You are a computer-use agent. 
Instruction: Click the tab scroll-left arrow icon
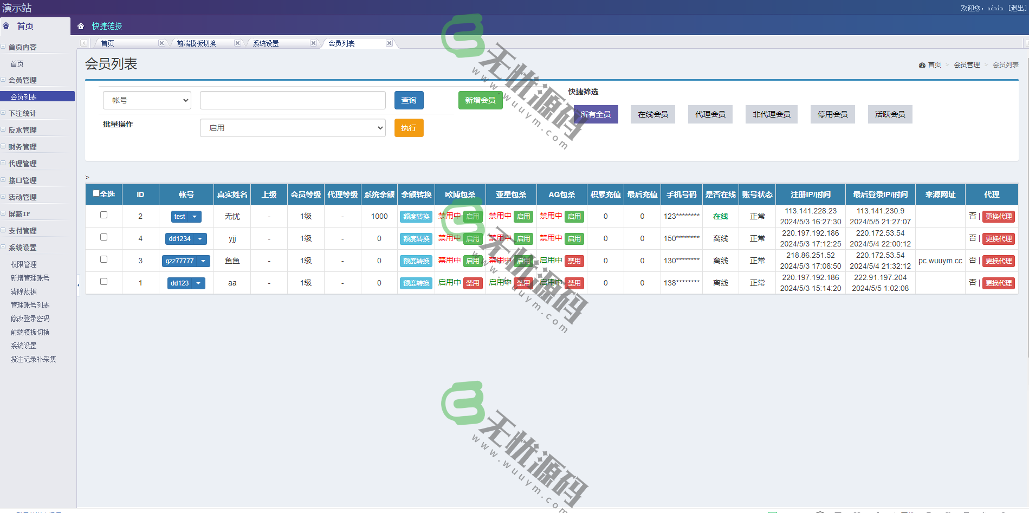tap(83, 43)
